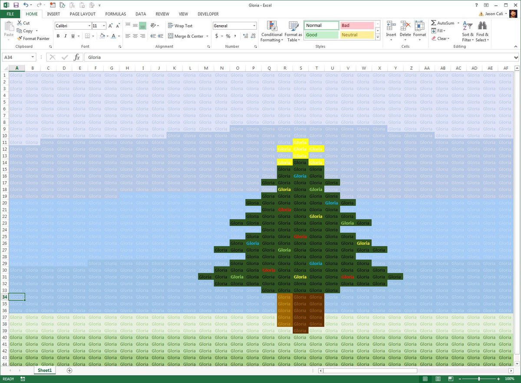The image size is (521, 383).
Task: Switch to the FORMULAS tab
Action: [x=115, y=14]
